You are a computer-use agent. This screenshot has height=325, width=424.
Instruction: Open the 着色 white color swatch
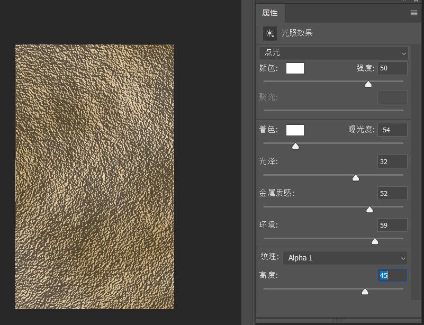[x=295, y=130]
